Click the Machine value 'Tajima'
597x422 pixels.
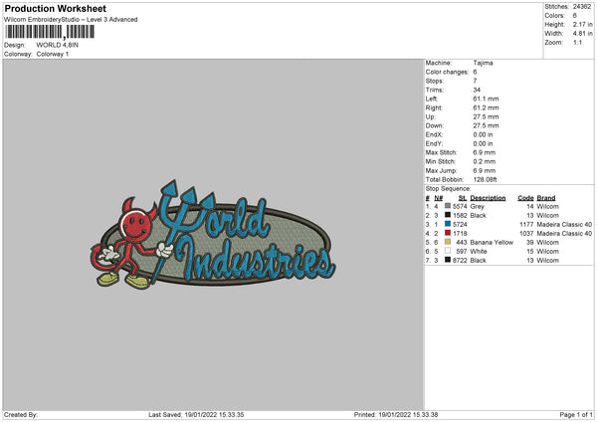click(483, 63)
